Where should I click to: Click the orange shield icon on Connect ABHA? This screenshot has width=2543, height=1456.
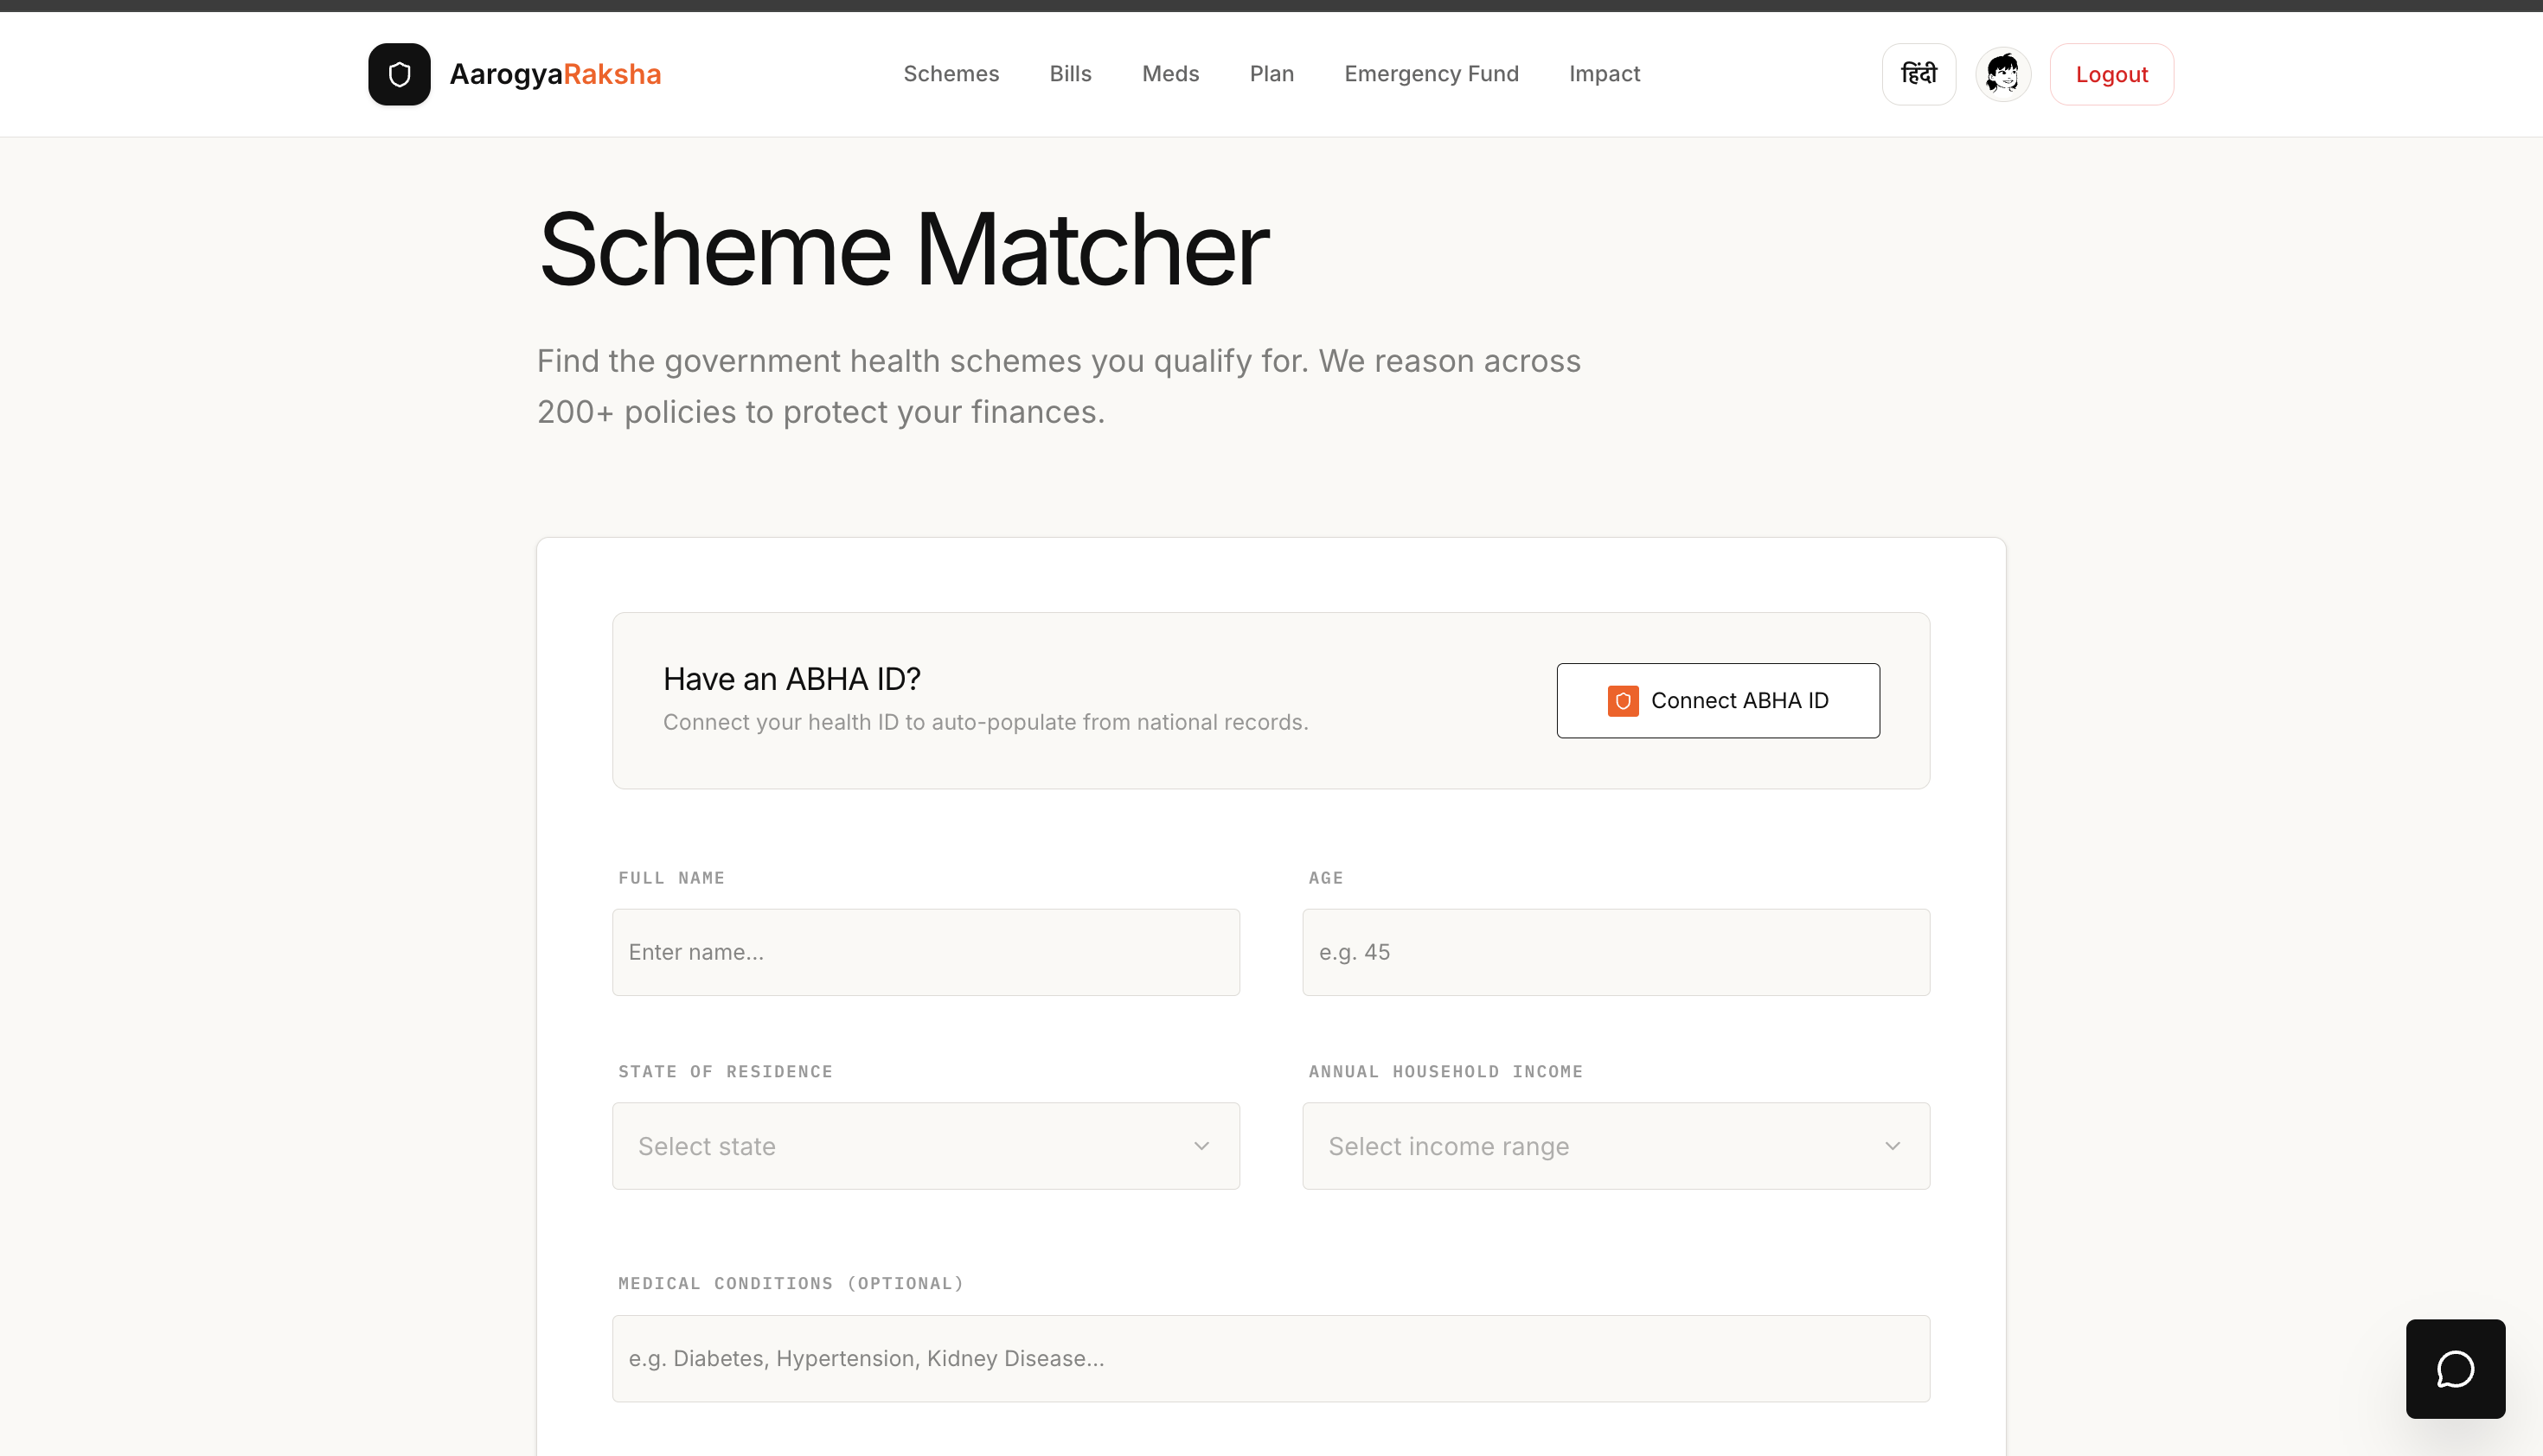1622,701
